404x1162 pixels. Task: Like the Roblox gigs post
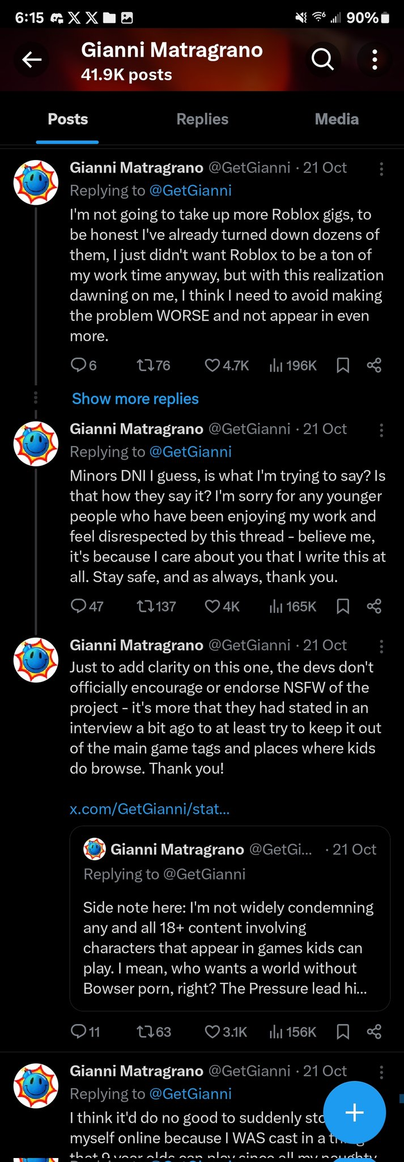coord(212,365)
